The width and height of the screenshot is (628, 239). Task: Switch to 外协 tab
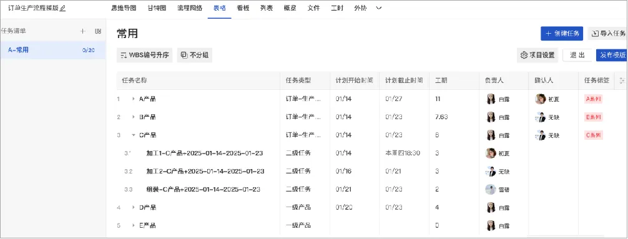[360, 8]
